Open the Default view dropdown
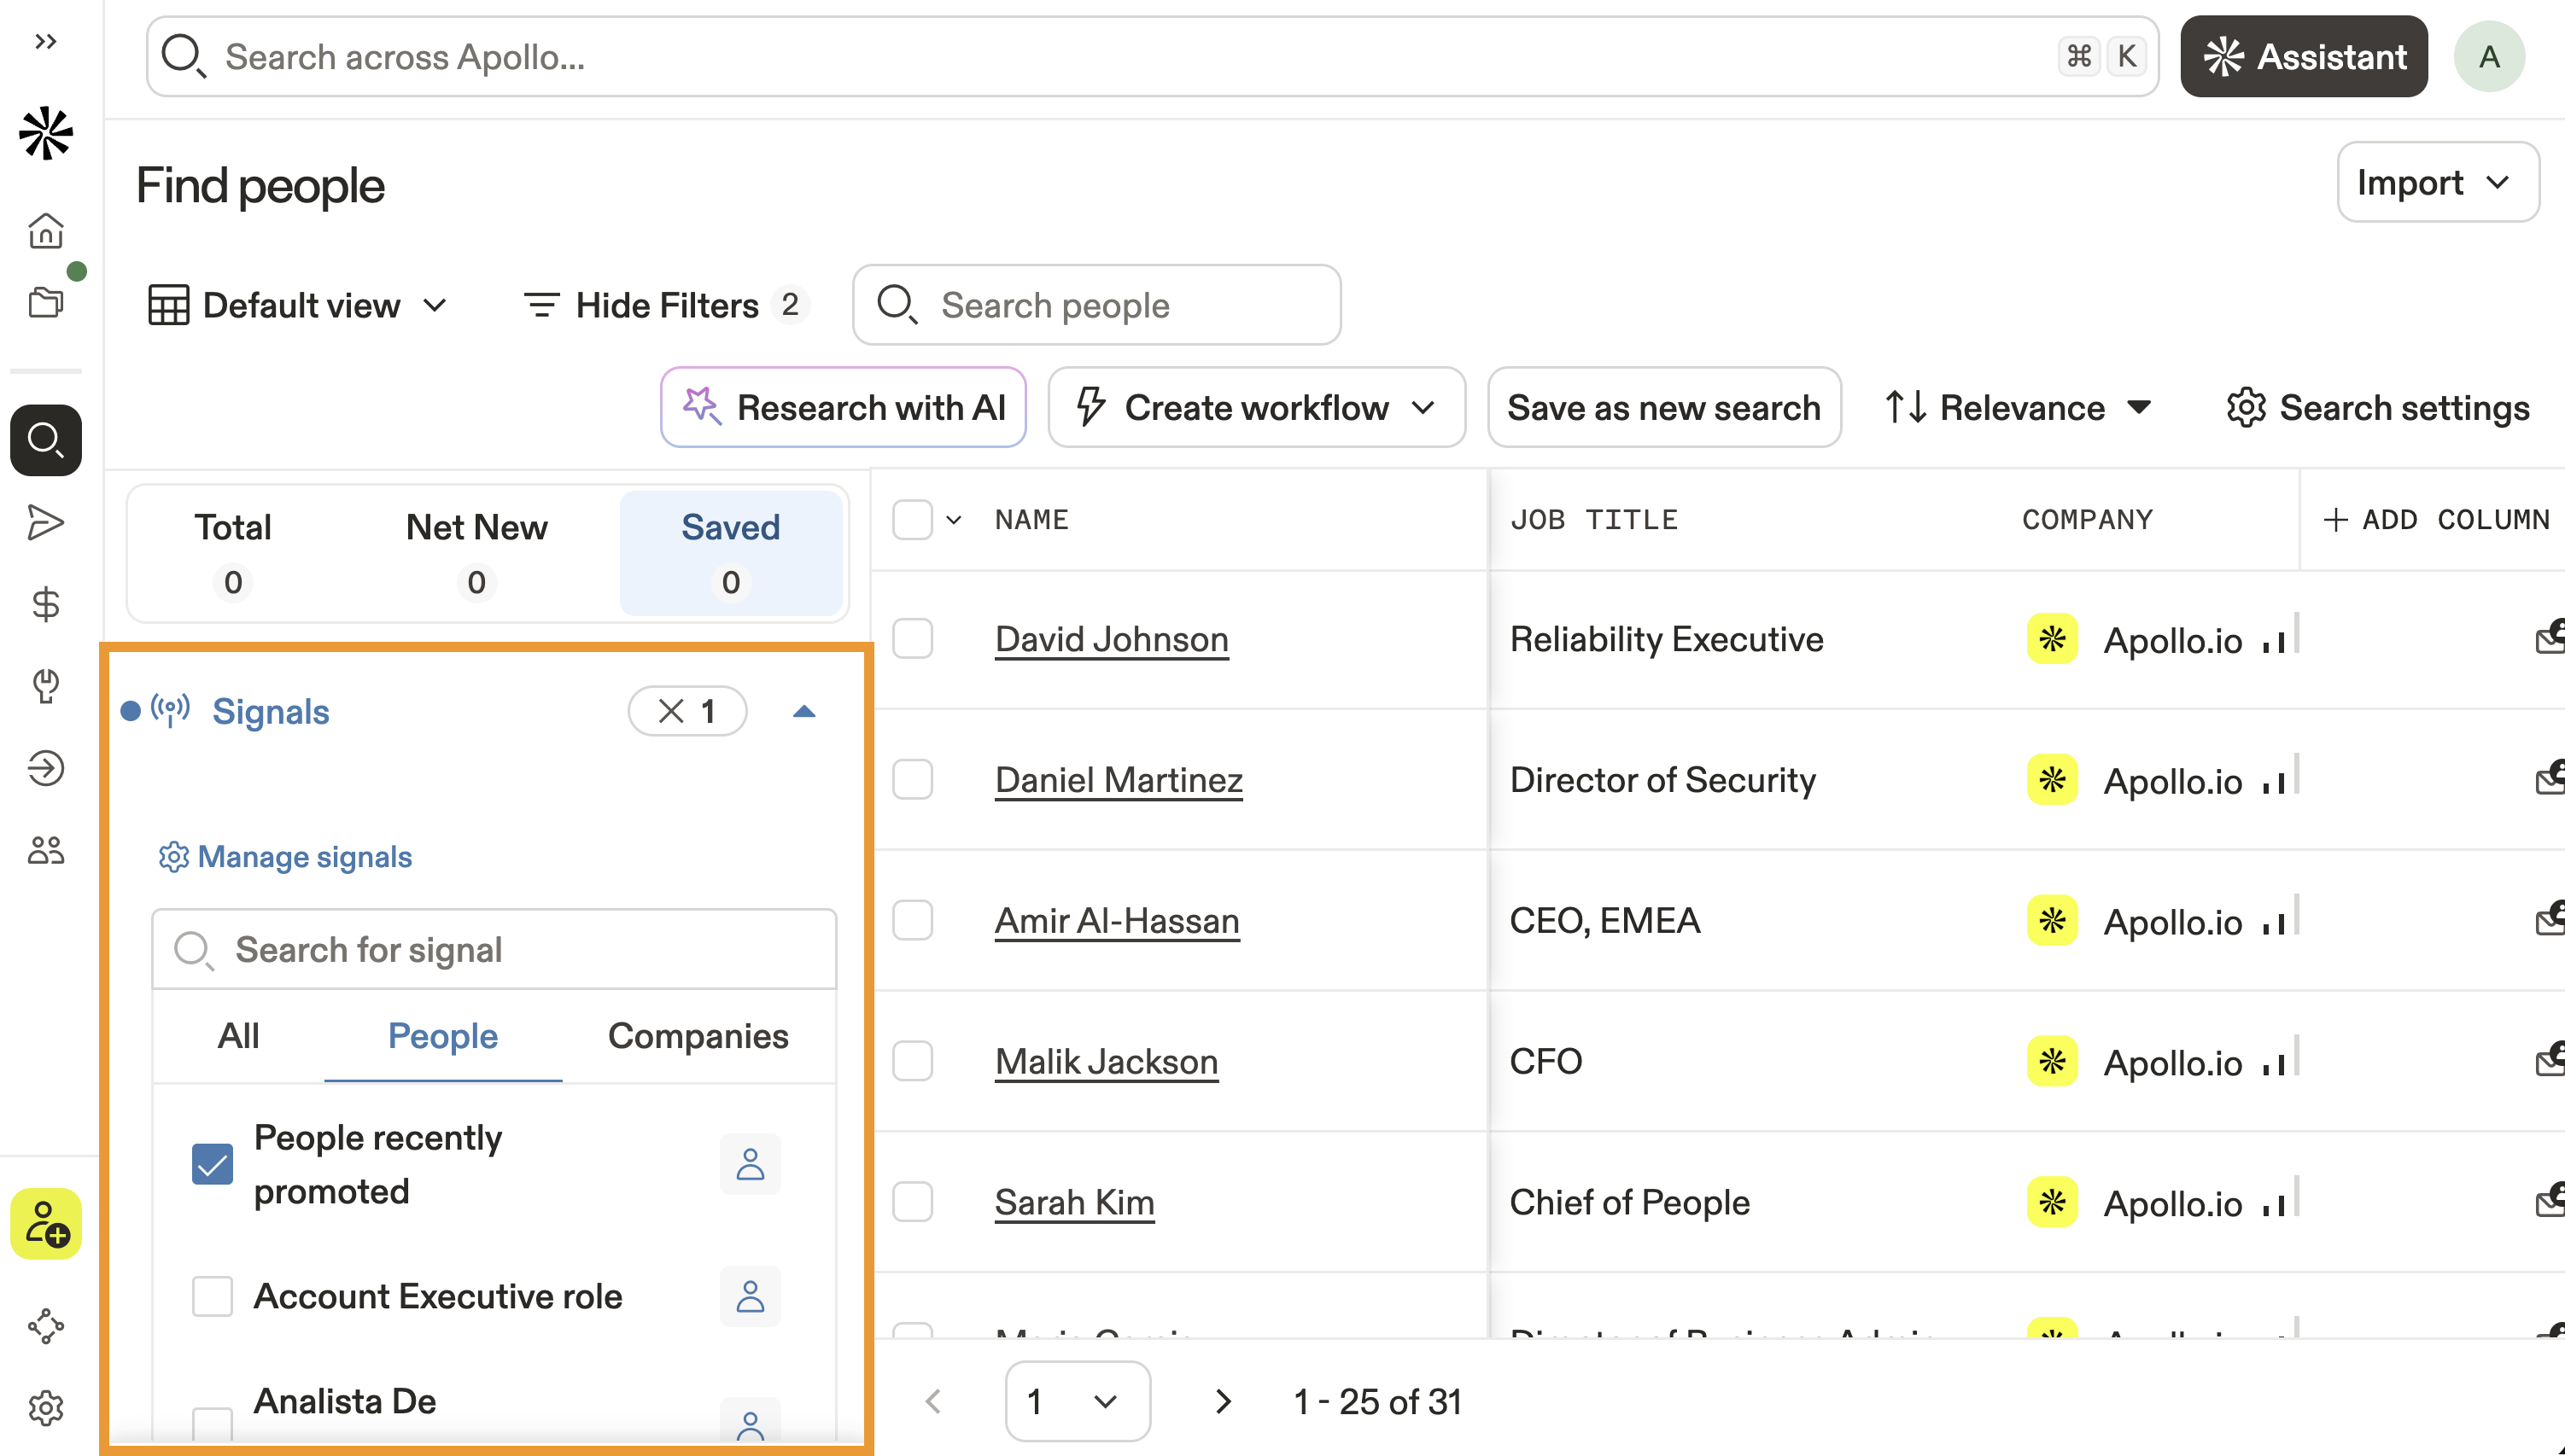2565x1456 pixels. coord(298,305)
